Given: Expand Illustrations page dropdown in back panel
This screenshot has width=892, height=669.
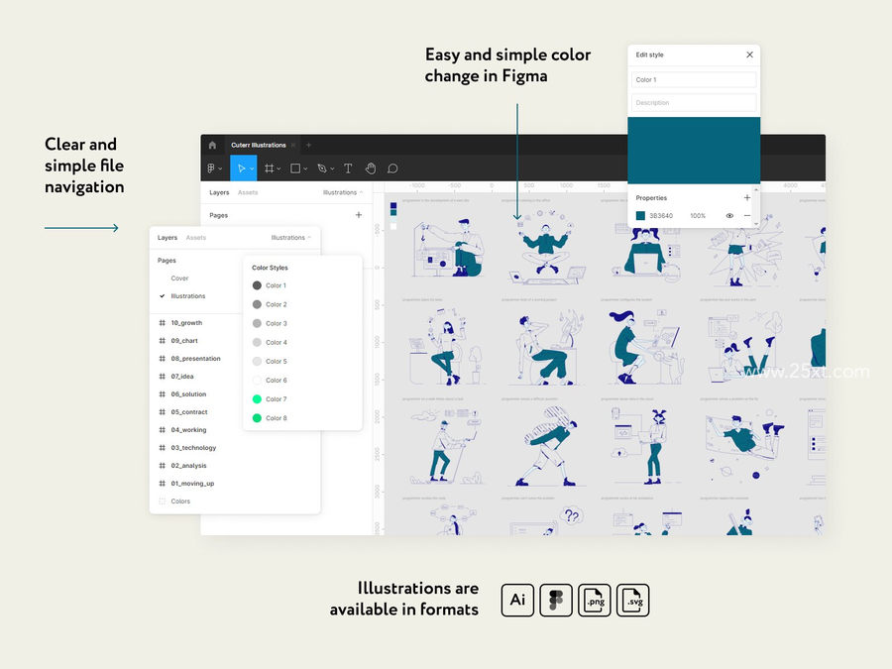Looking at the screenshot, I should (343, 192).
